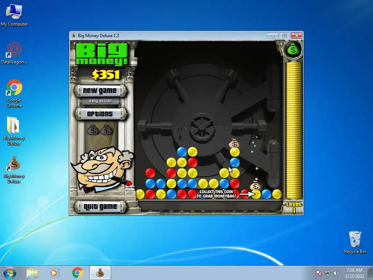Click the blue coin left of the bottom row's red pair
This screenshot has width=373, height=280.
point(171,194)
